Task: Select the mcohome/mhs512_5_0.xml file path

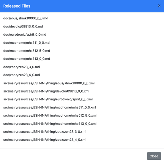Action: [x=50, y=116]
